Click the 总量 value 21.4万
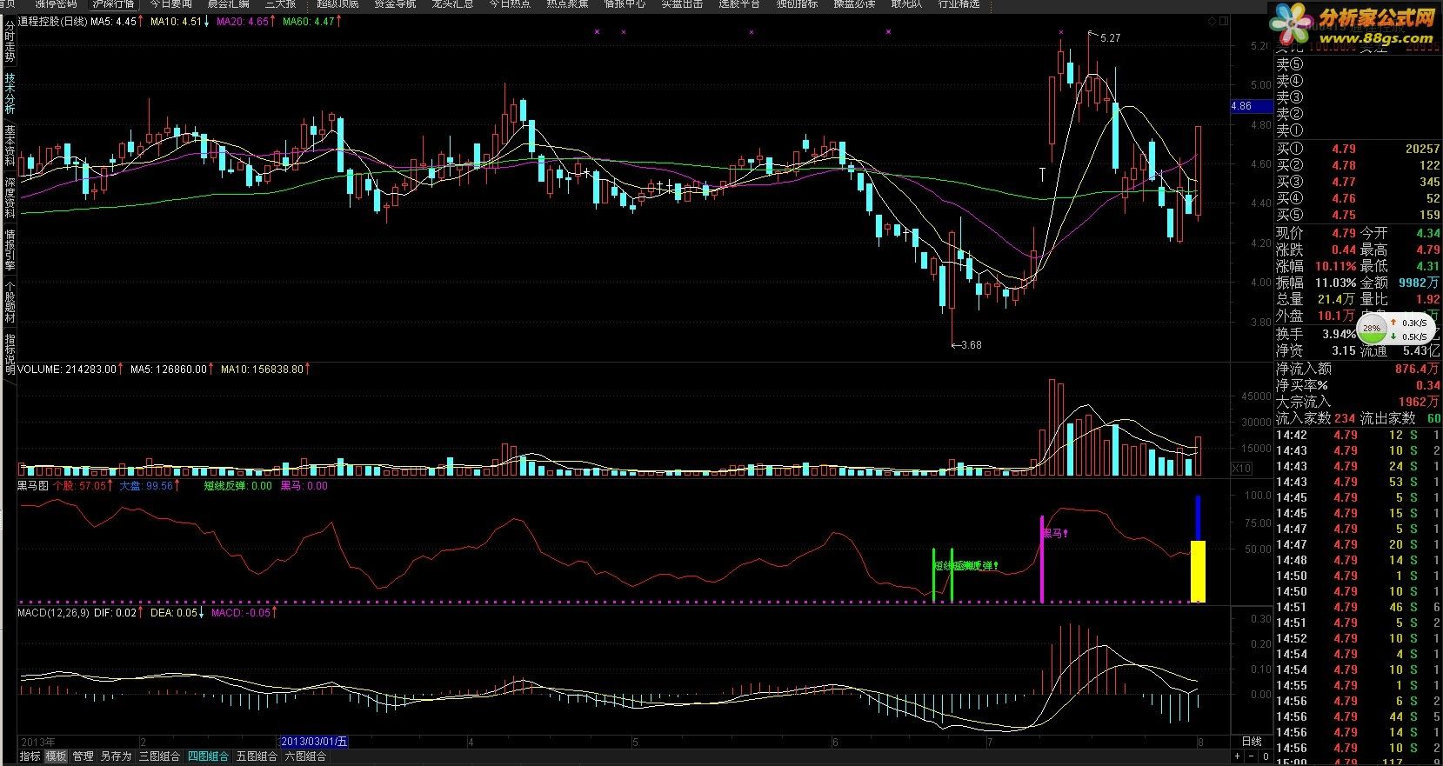This screenshot has width=1443, height=766. point(1336,300)
